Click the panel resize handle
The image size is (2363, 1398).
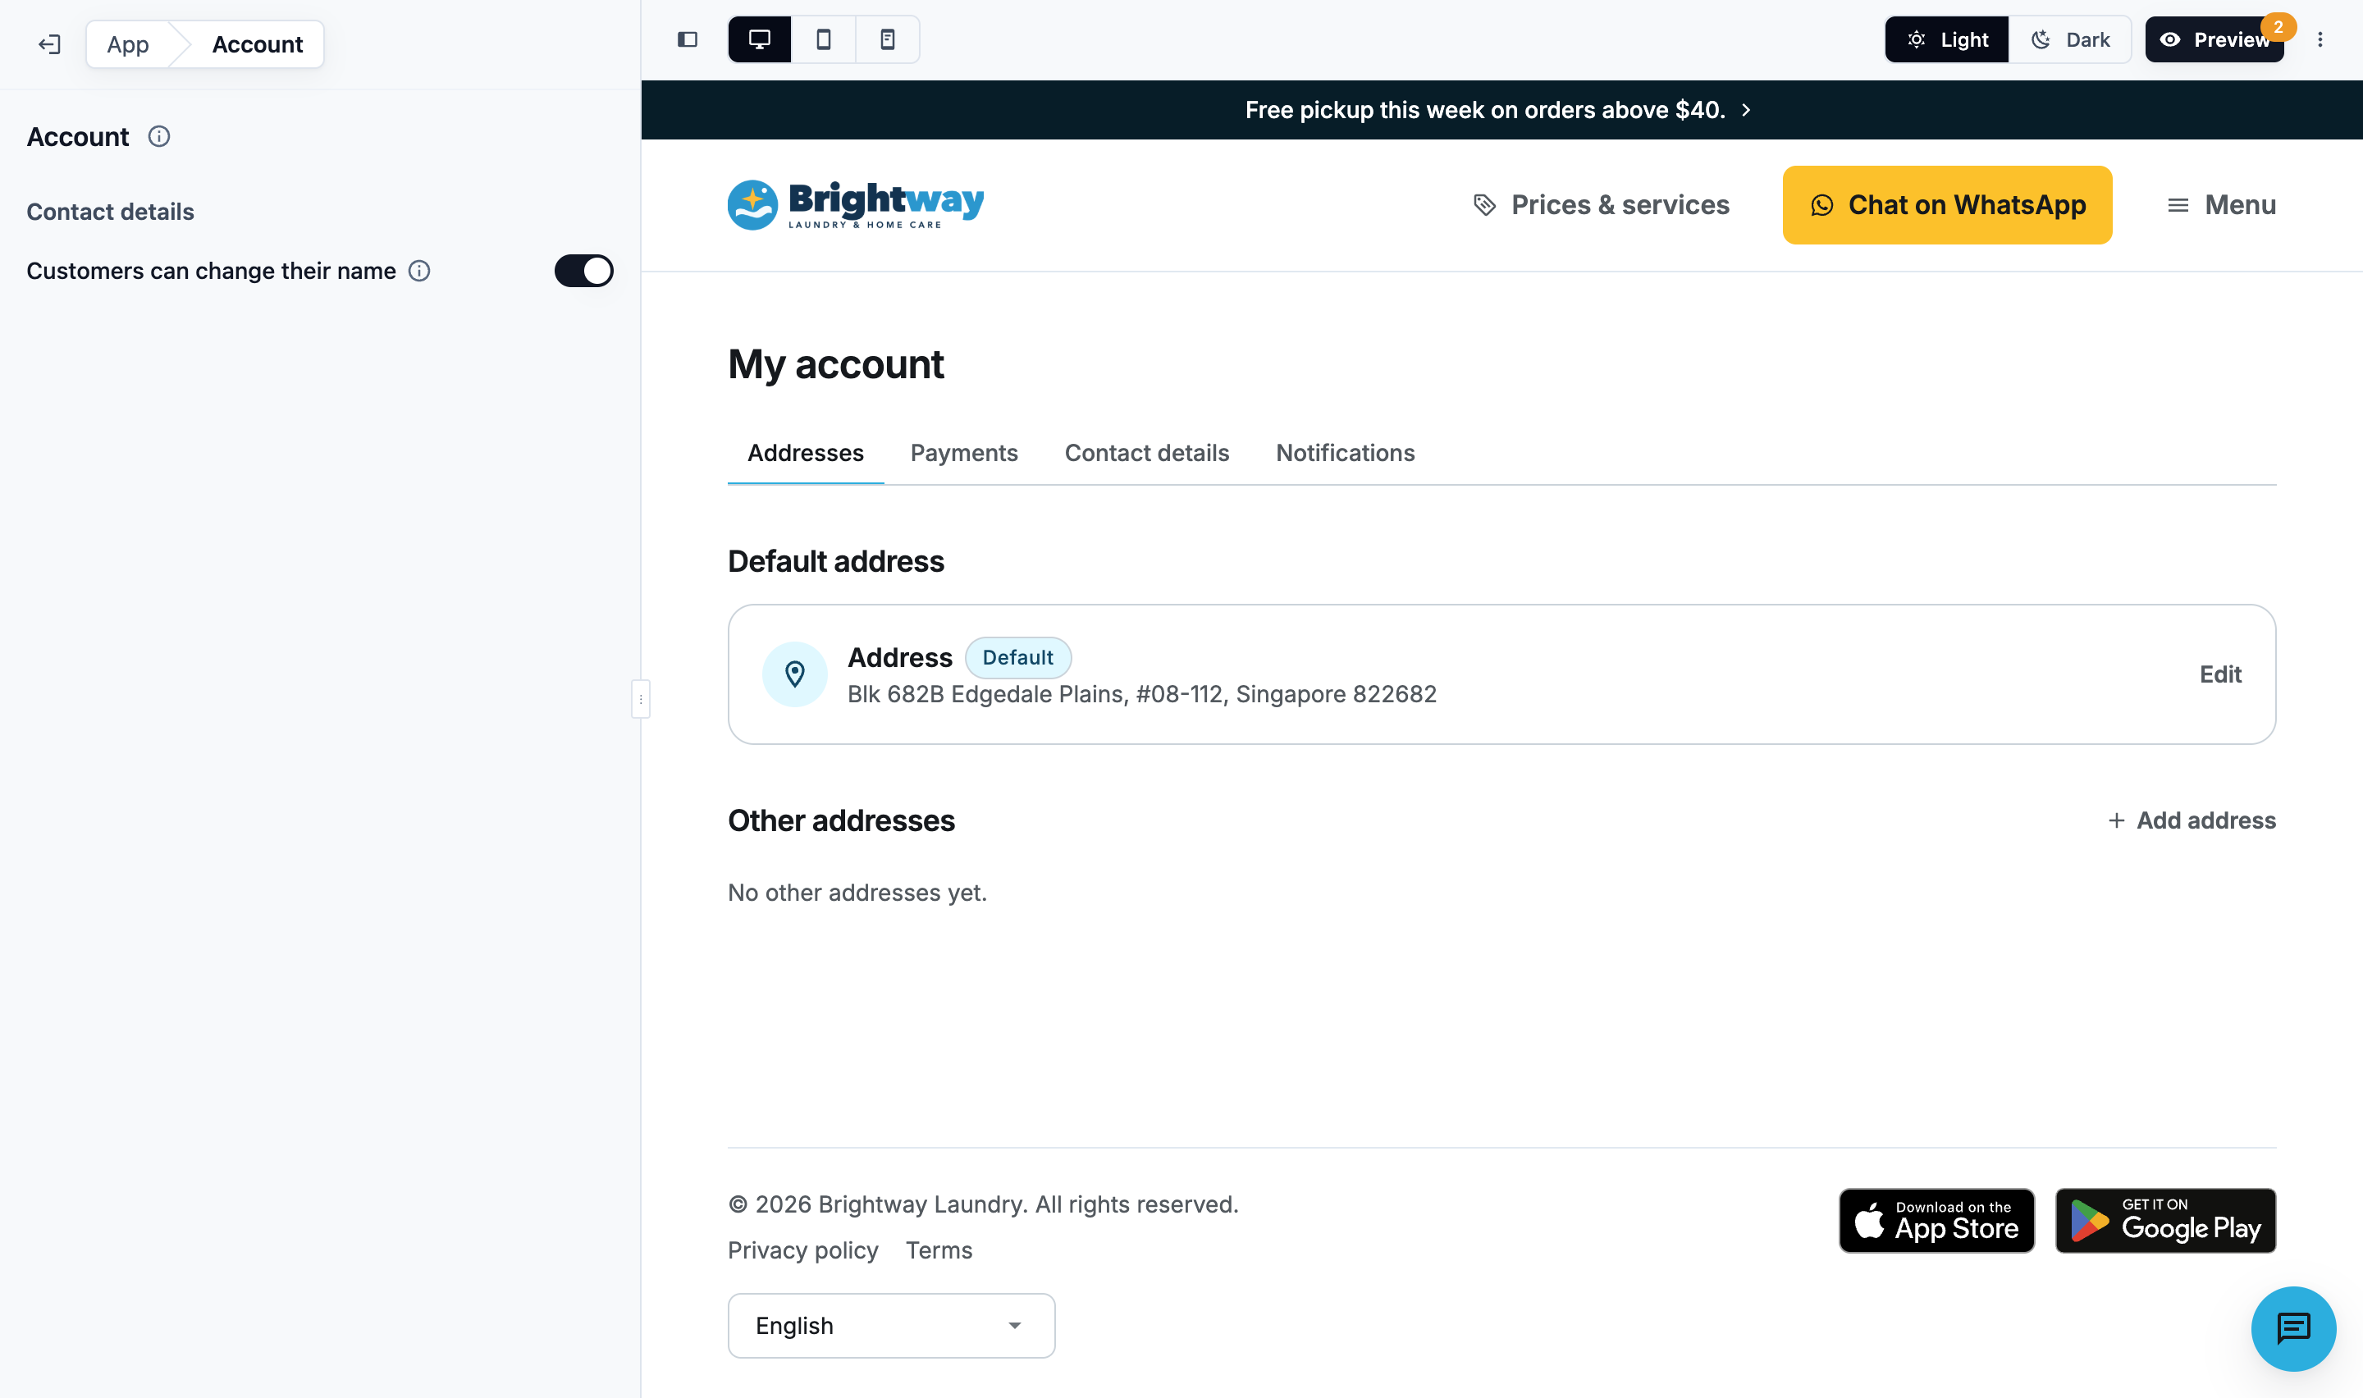641,699
